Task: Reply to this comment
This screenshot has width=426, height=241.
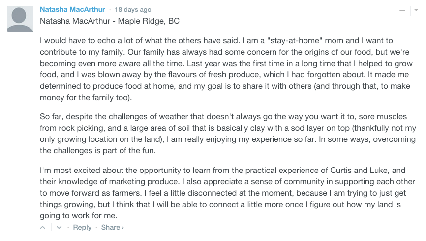Action: click(x=82, y=227)
